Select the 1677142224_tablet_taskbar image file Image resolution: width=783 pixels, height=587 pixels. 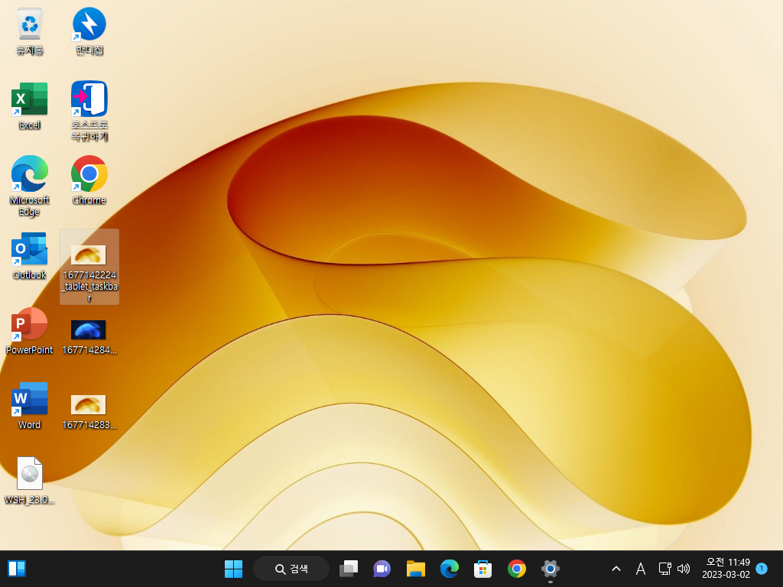point(89,267)
